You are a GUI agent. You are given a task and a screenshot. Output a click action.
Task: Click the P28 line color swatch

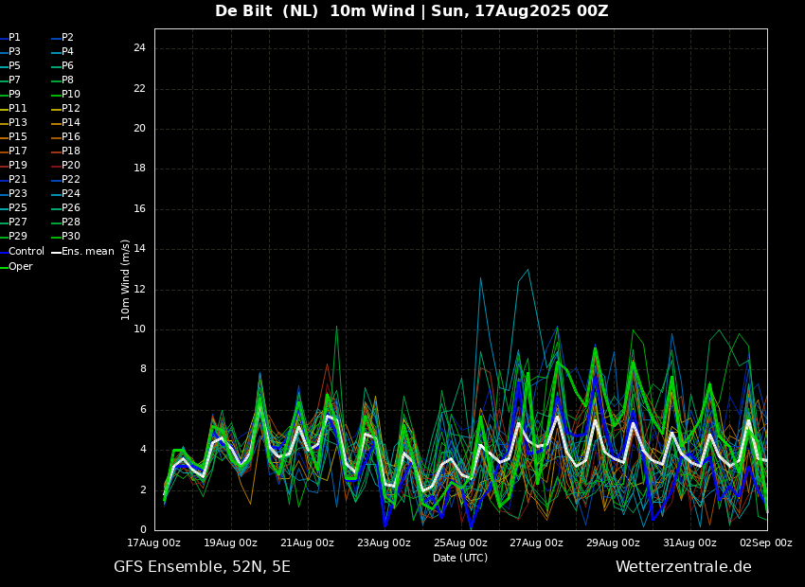[x=56, y=223]
